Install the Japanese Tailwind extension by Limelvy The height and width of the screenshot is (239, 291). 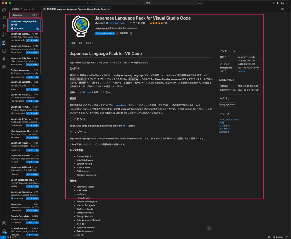pos(32,175)
